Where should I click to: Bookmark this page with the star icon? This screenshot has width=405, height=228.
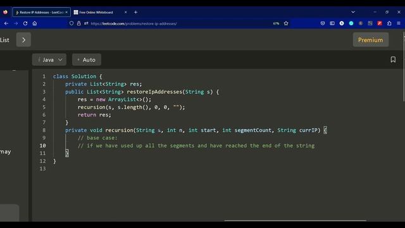point(286,23)
